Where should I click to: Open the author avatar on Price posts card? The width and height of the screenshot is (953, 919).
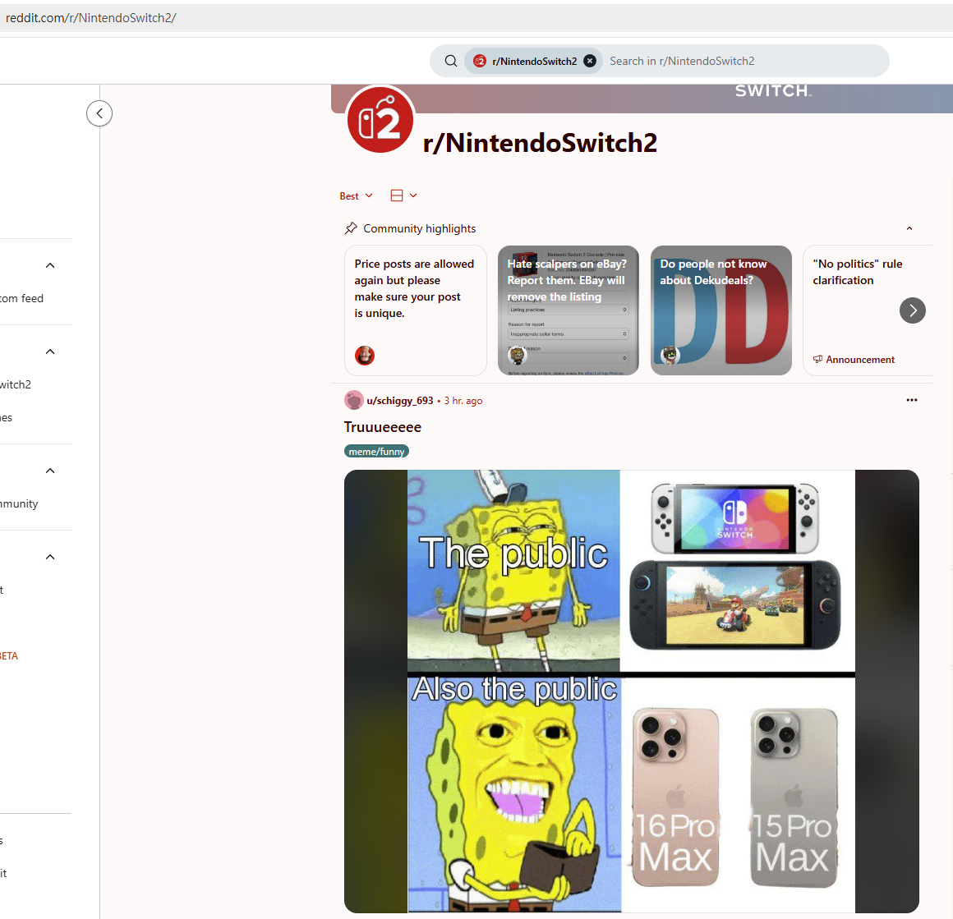365,356
